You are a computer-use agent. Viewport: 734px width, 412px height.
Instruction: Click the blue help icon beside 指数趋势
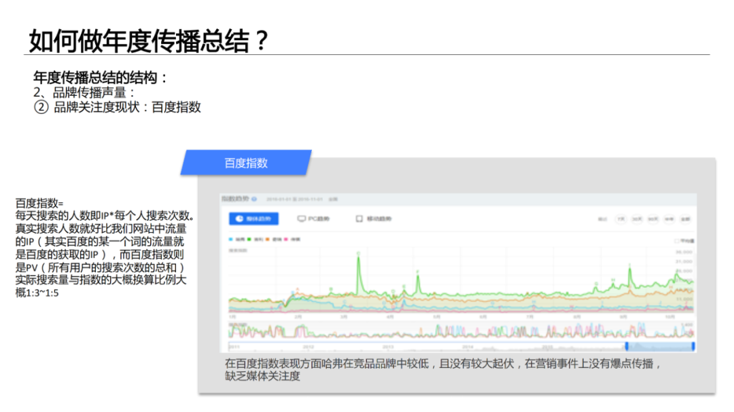point(254,200)
